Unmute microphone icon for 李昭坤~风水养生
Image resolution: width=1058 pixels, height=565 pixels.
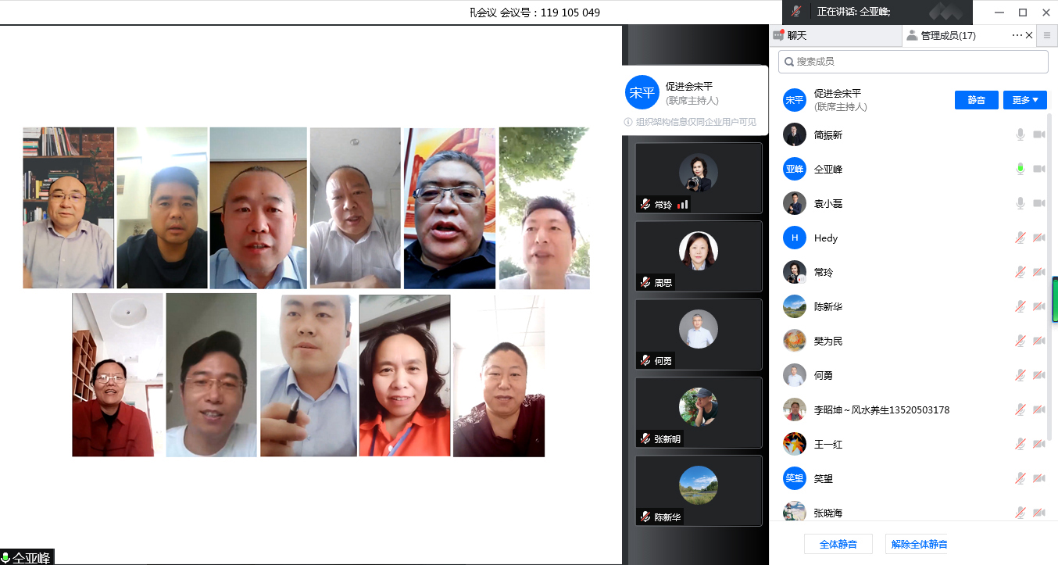1020,409
